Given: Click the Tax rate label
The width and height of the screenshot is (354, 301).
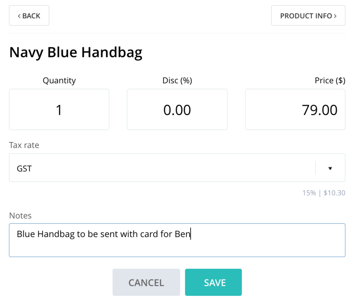Looking at the screenshot, I should [24, 145].
